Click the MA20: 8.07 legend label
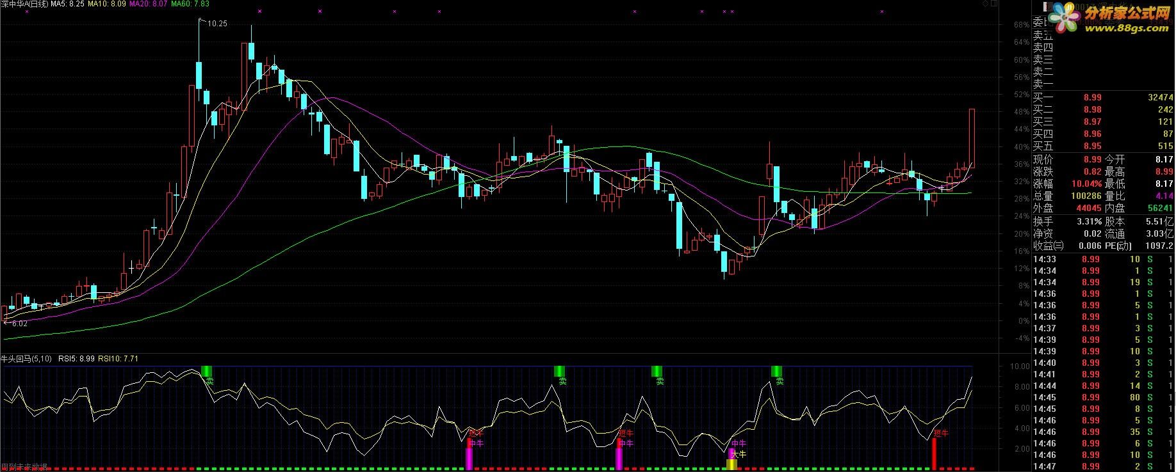This screenshot has width=1176, height=472. tap(148, 4)
